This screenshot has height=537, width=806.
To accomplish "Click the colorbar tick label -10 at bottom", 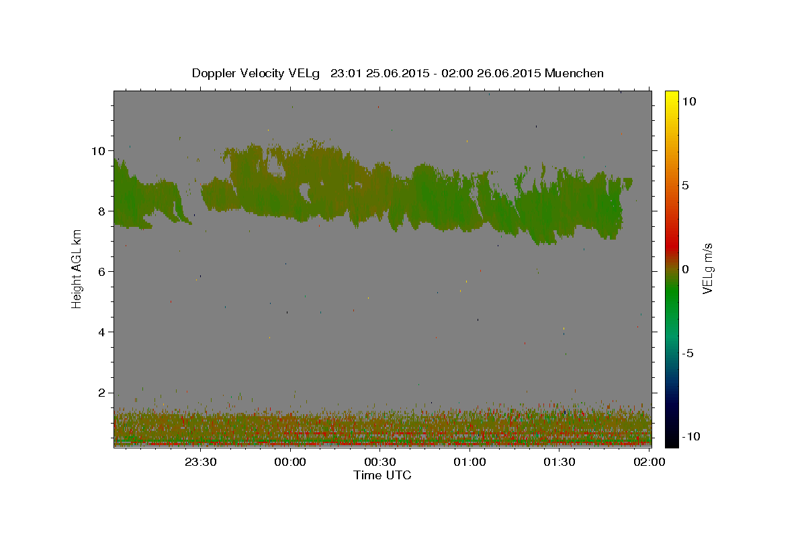I will click(690, 436).
